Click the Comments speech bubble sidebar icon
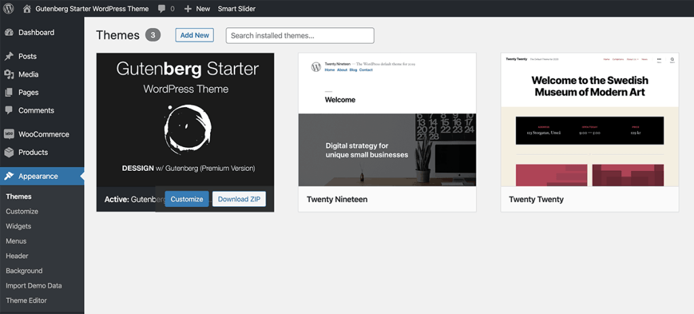The width and height of the screenshot is (694, 314). pos(9,111)
